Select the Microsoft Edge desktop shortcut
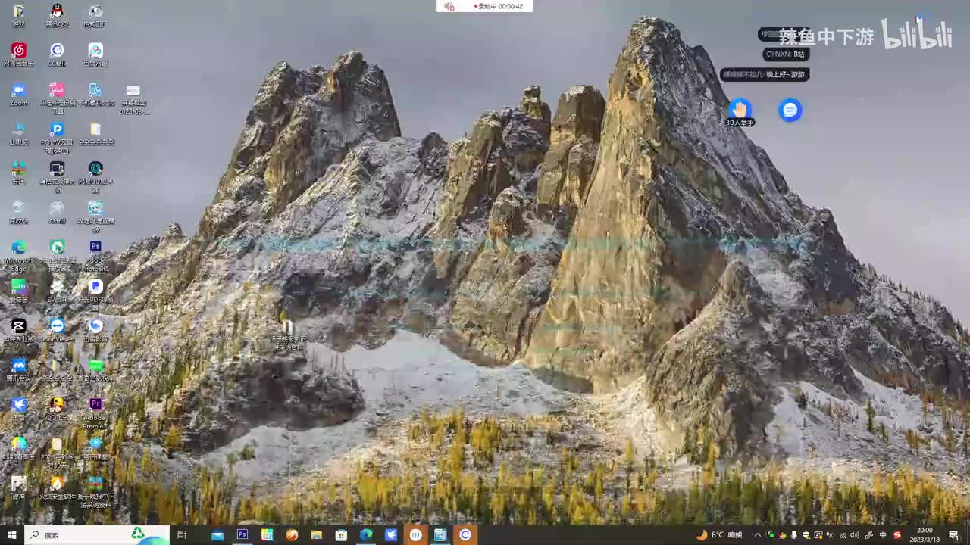This screenshot has width=970, height=545. 19,255
